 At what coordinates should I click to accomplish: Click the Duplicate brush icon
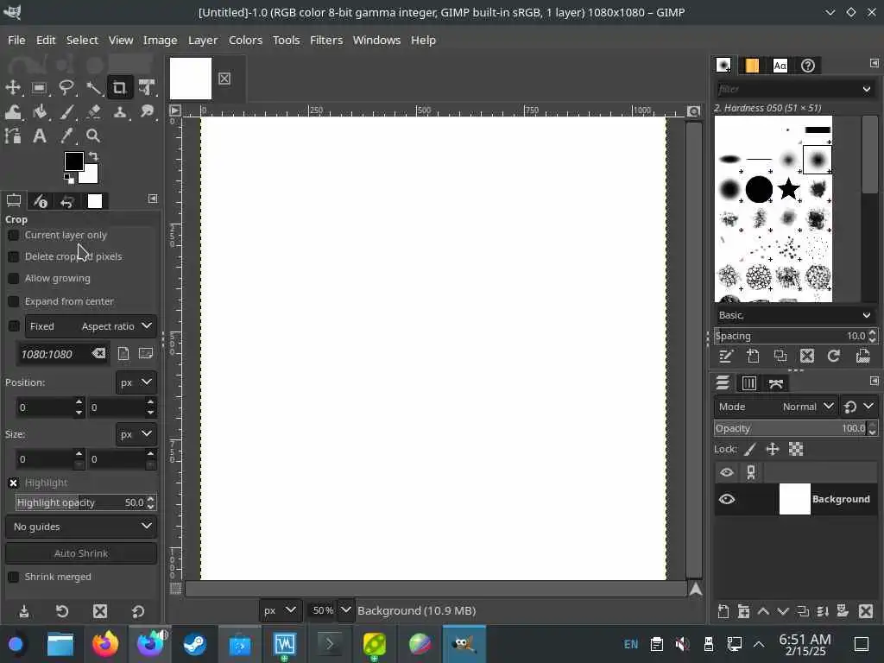tap(780, 356)
